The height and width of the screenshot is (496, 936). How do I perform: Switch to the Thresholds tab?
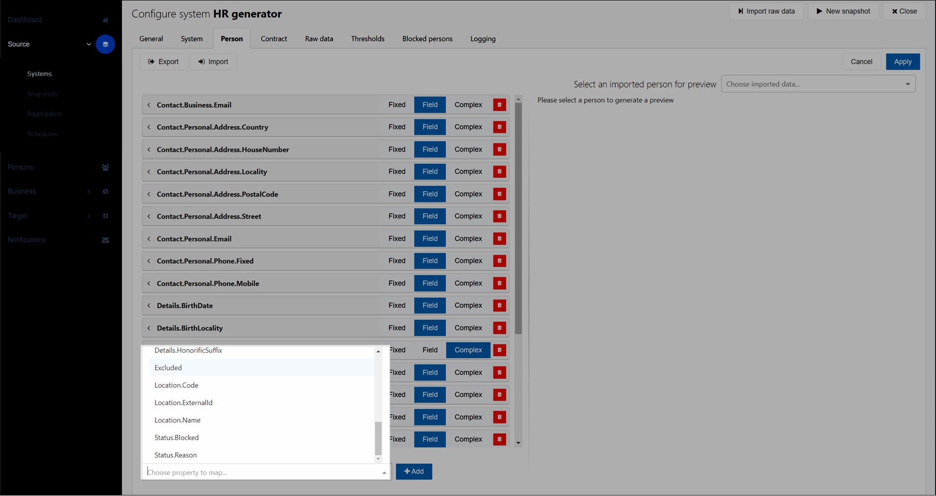[368, 39]
